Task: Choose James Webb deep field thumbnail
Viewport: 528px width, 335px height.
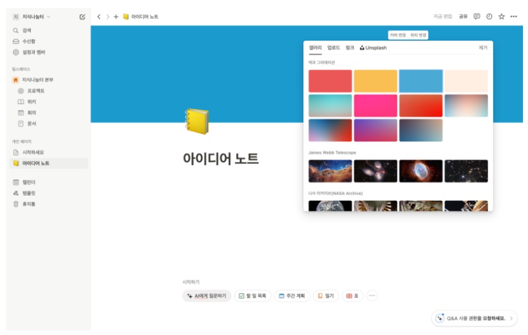Action: coord(466,171)
